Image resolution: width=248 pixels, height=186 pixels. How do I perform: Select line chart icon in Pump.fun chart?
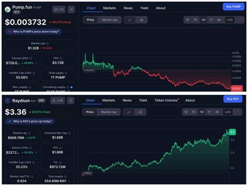point(130,20)
